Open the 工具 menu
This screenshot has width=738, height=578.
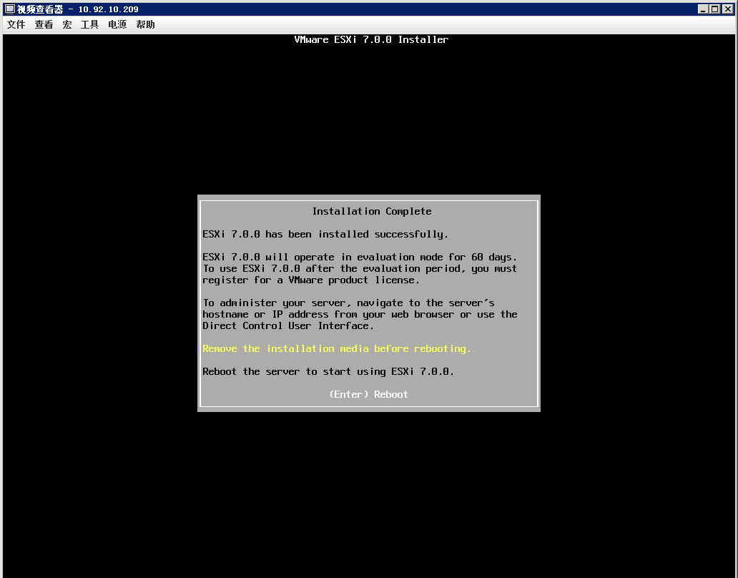coord(89,24)
